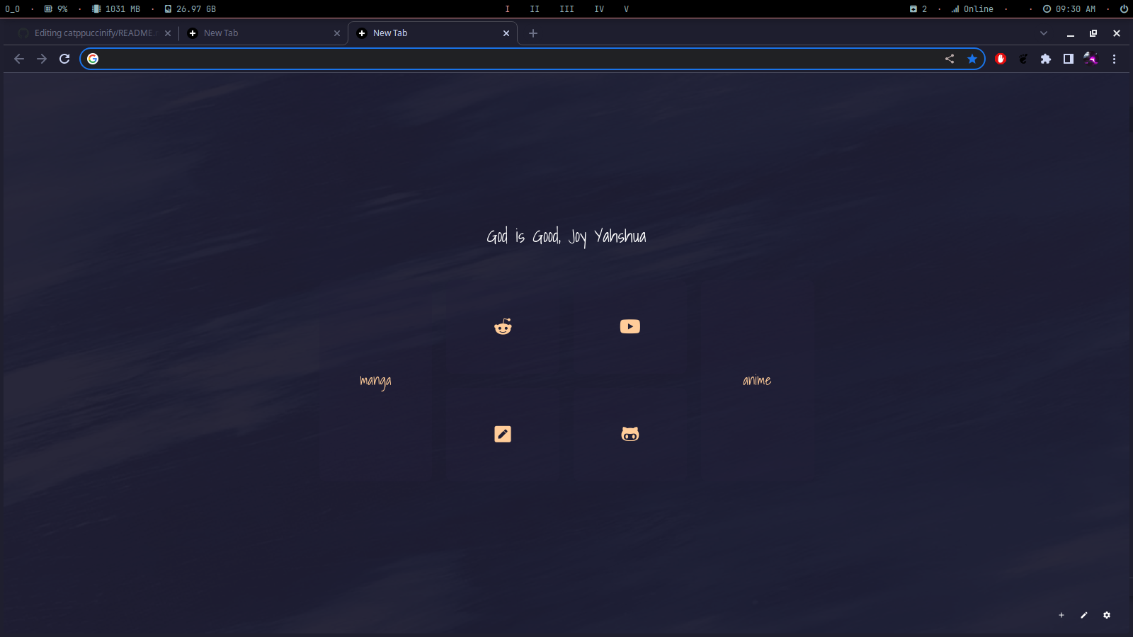Screen dimensions: 1133x637
Task: Open the GitHub shortcut
Action: coord(630,434)
